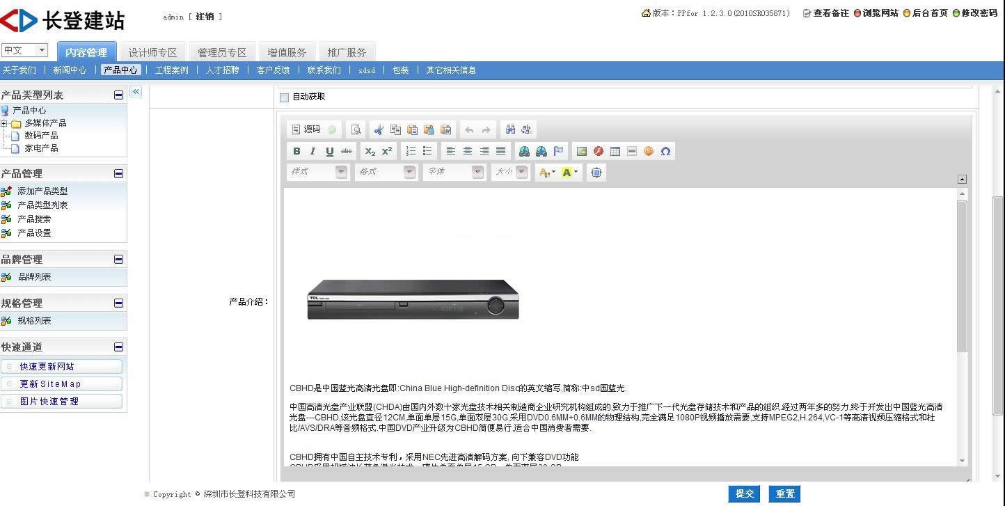Click Paste from Word icon
1005x506 pixels.
446,129
